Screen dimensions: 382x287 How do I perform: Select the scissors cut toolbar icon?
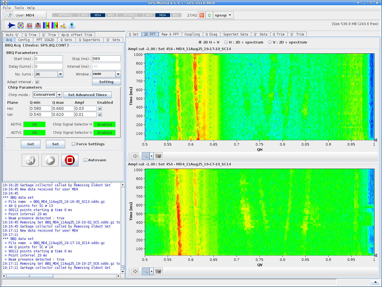coord(63,25)
